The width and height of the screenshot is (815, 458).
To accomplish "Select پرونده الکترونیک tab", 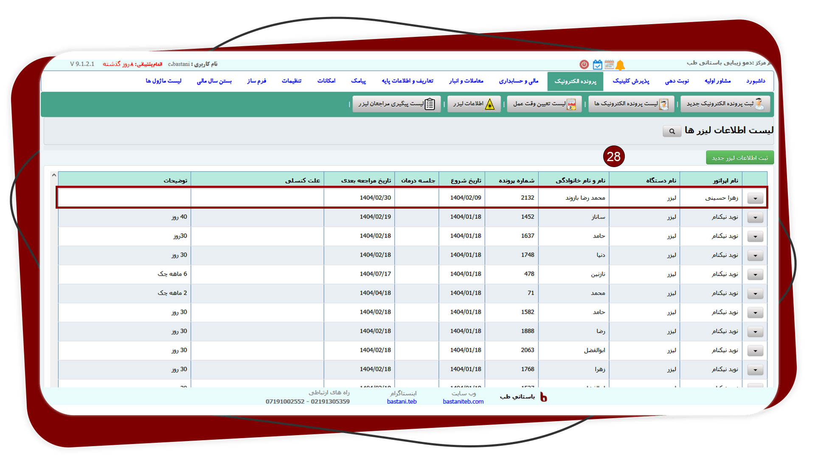I will click(x=575, y=81).
